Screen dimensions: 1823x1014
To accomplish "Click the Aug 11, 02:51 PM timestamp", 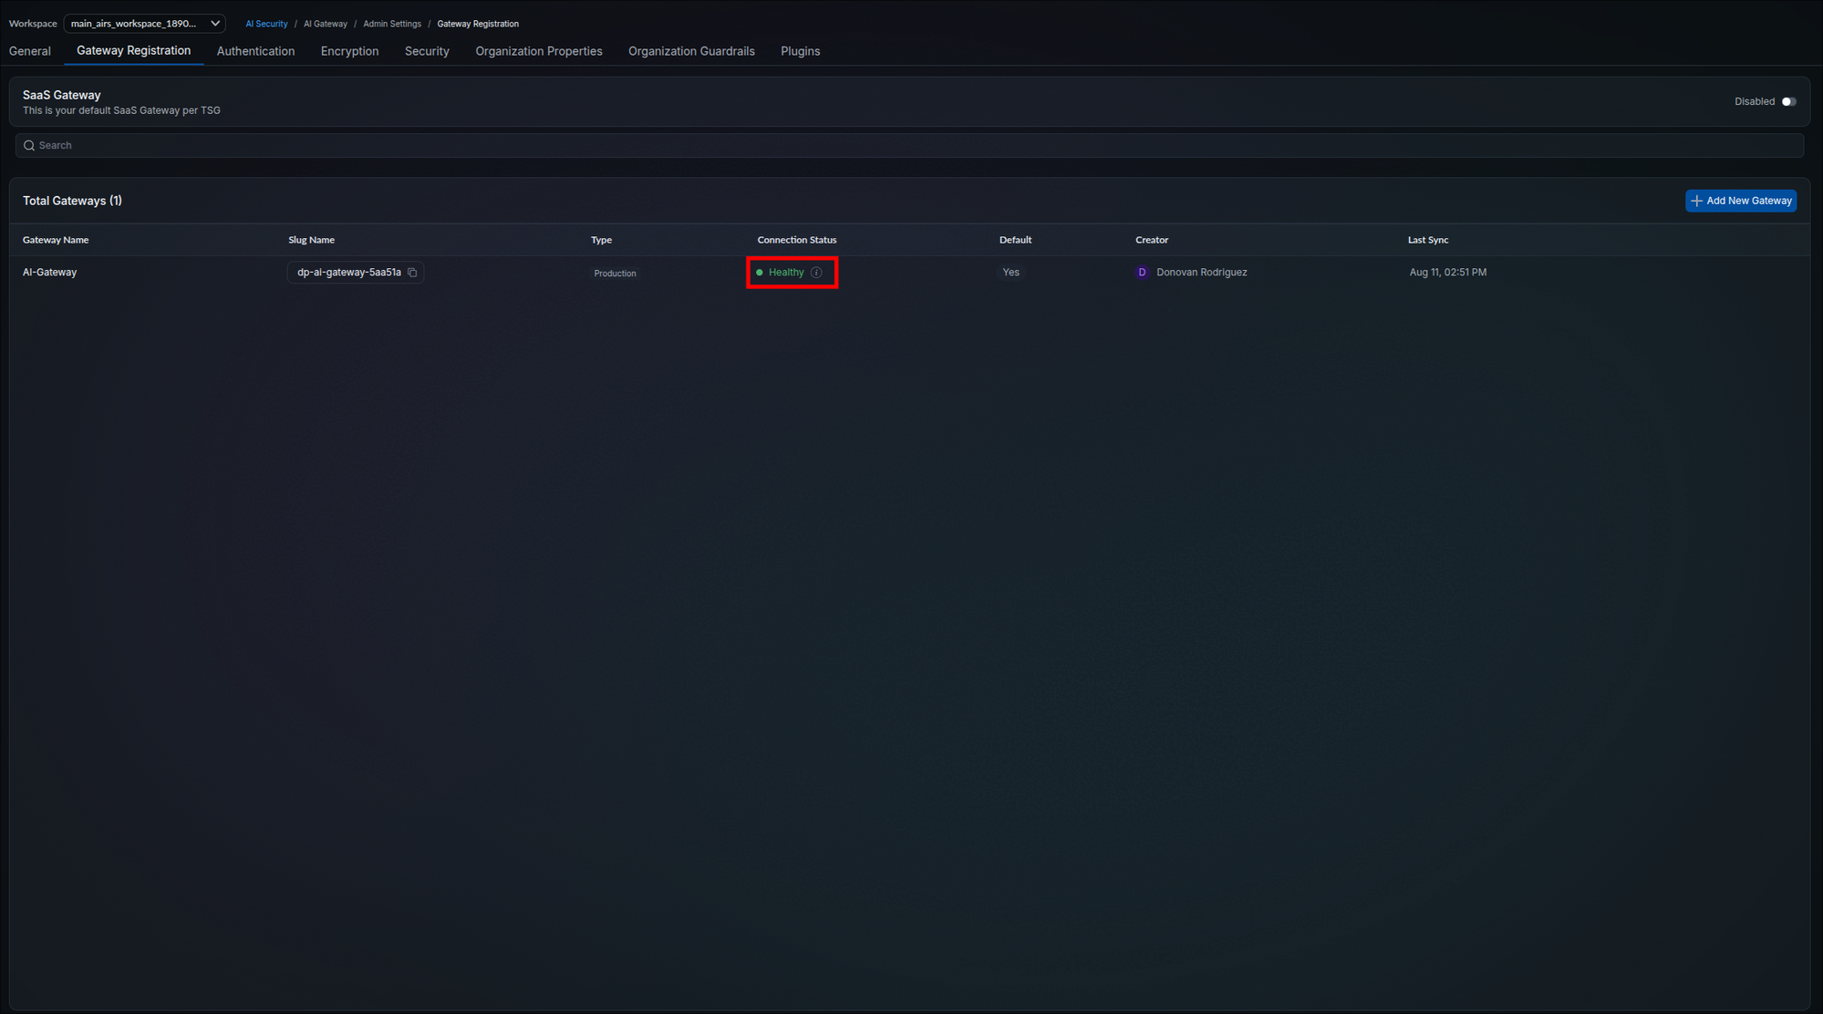I will [x=1448, y=273].
